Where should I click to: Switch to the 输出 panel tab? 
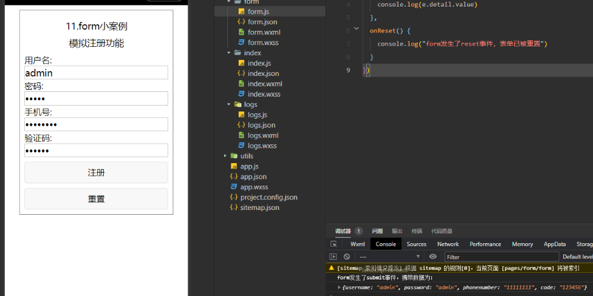click(397, 231)
